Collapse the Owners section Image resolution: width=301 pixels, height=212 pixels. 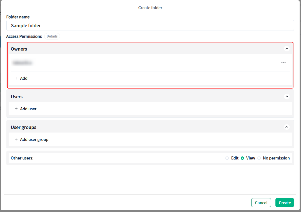(x=287, y=49)
